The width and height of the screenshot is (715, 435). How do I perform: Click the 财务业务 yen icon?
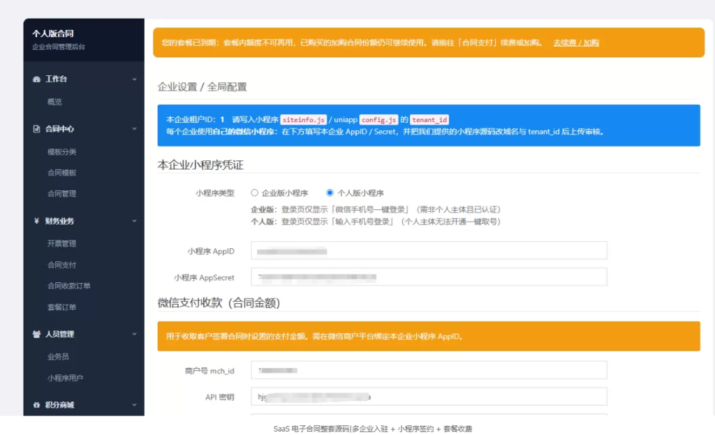point(36,221)
